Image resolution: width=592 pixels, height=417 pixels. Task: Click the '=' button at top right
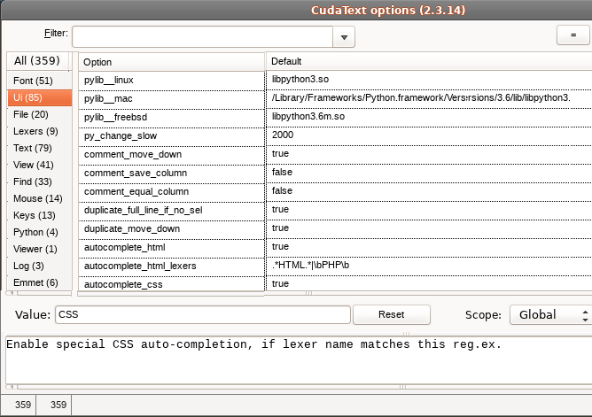coord(573,35)
